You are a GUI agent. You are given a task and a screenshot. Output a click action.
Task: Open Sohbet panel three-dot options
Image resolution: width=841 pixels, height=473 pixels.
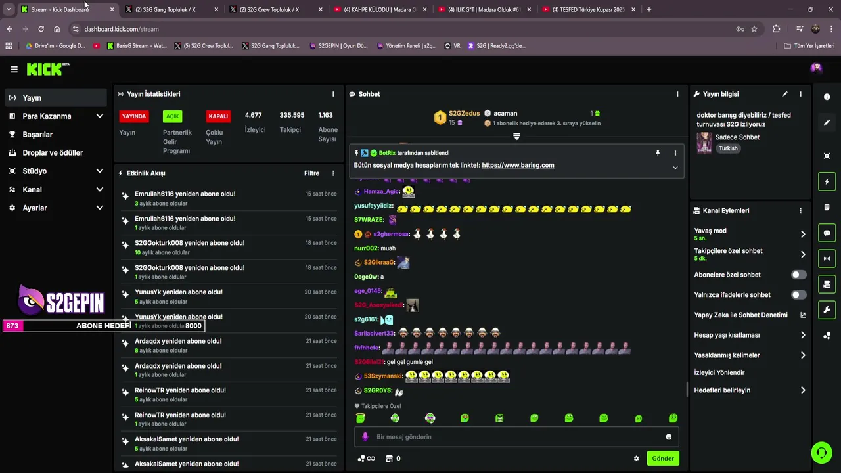point(677,94)
